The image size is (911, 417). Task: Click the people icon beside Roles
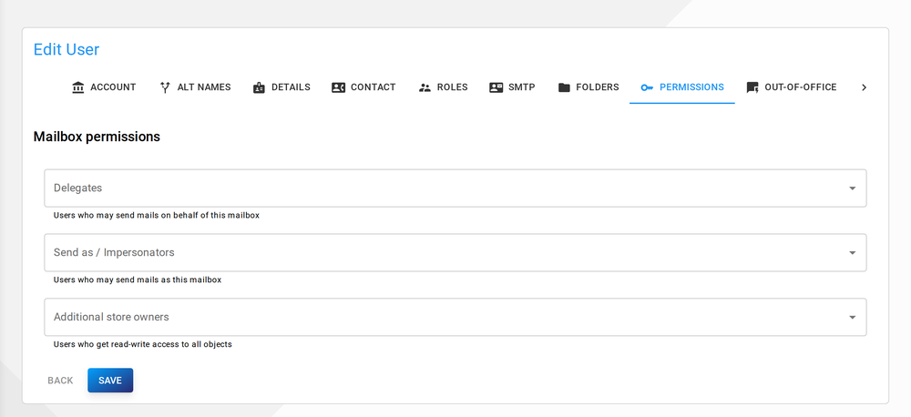(425, 87)
